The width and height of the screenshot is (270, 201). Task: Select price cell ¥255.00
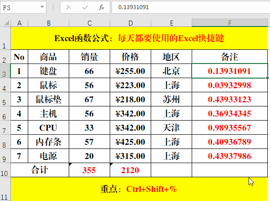coord(131,71)
